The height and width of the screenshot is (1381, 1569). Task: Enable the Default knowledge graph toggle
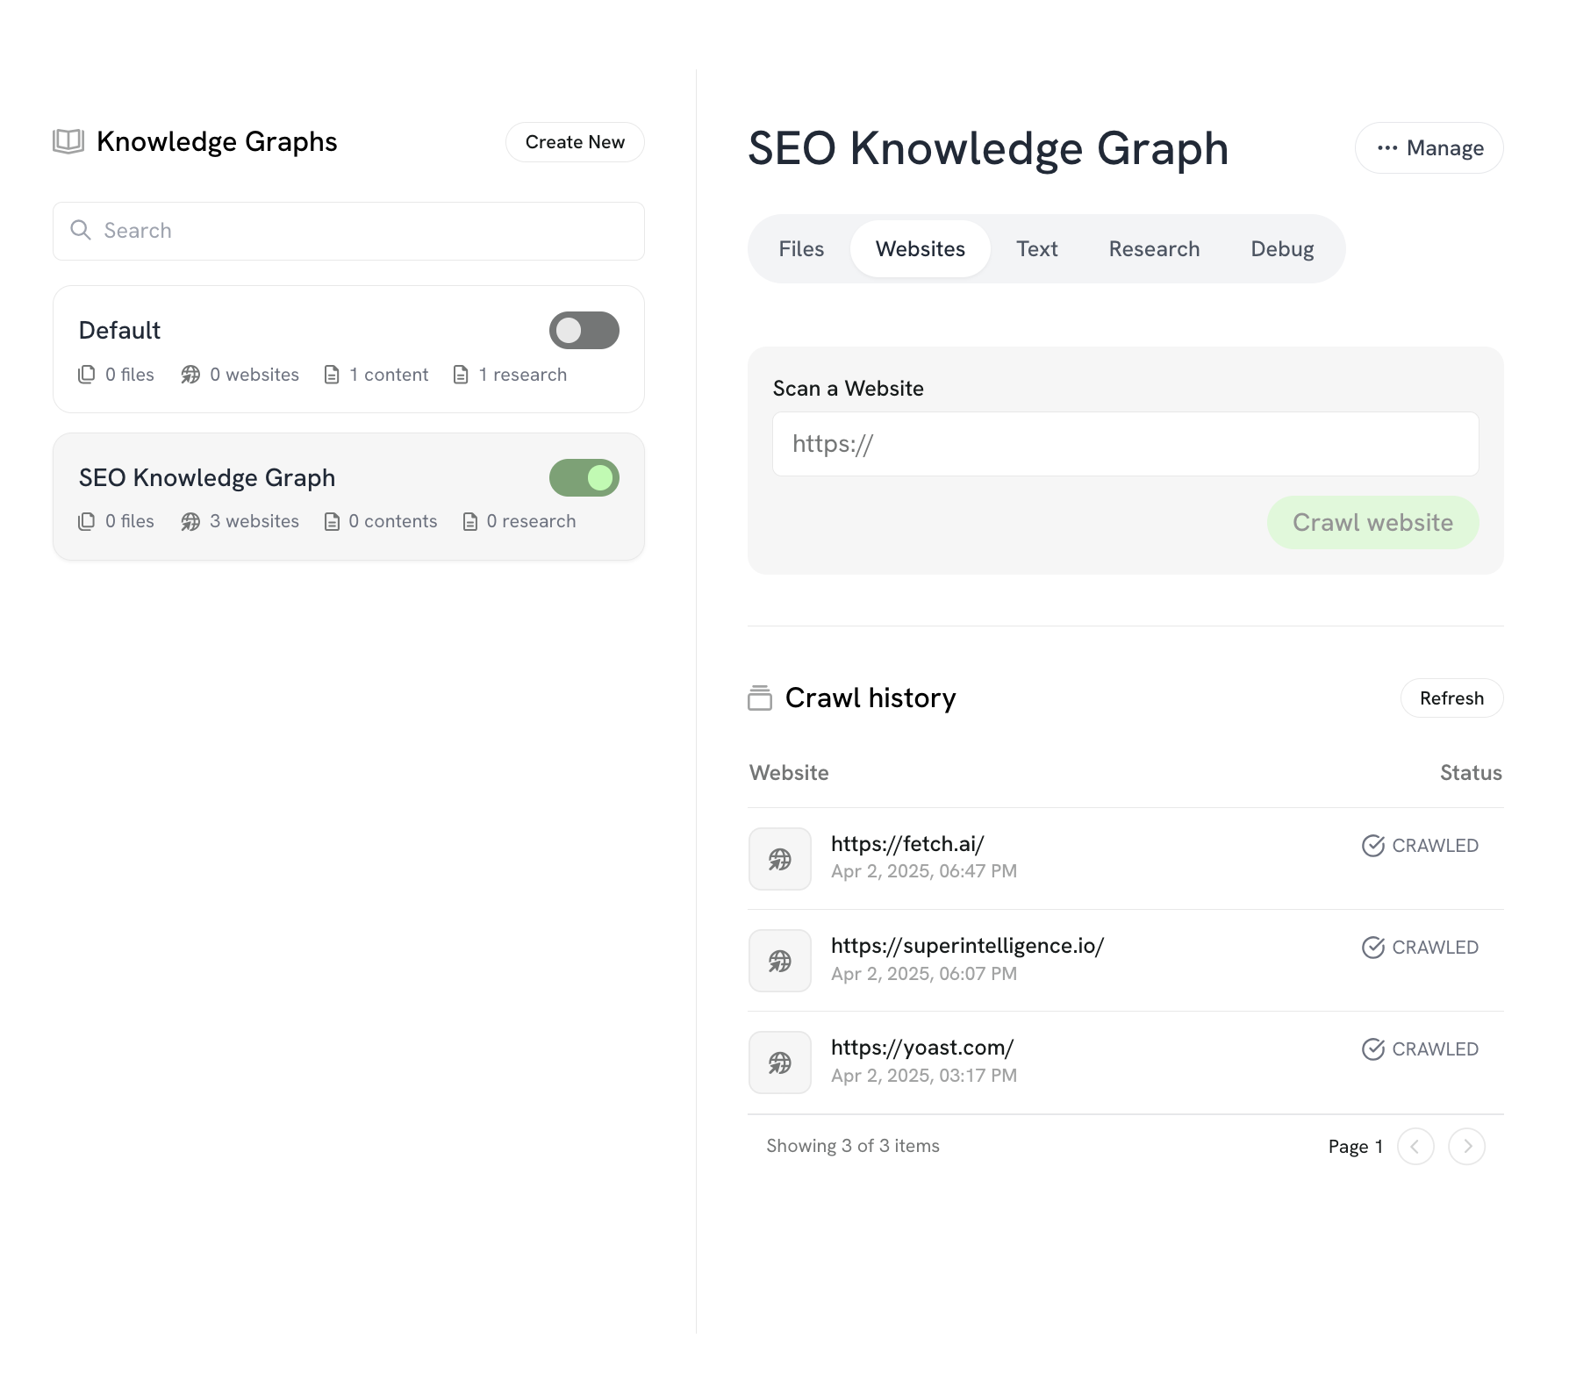click(x=584, y=331)
